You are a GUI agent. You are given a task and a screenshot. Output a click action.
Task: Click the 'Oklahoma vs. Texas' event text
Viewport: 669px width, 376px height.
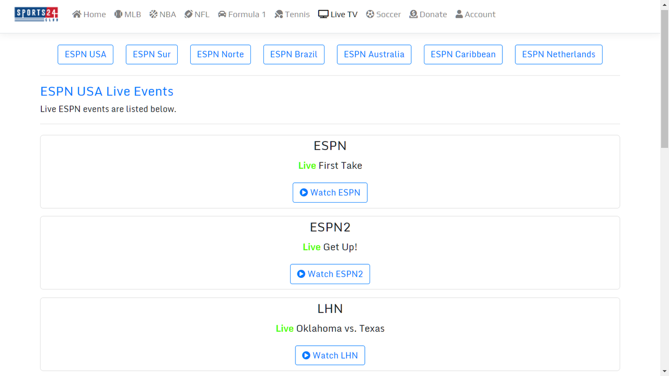(340, 328)
